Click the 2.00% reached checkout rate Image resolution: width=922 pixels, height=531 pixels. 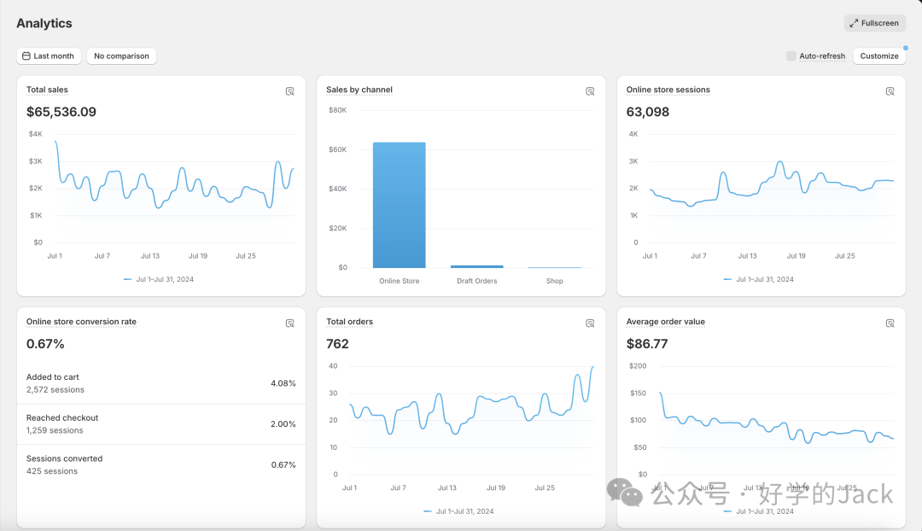click(x=283, y=424)
